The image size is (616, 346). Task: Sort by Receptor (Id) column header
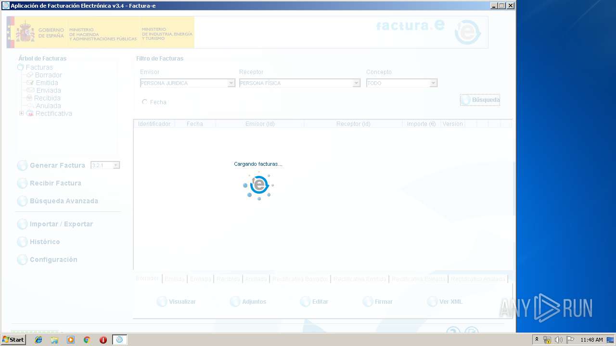pos(353,124)
